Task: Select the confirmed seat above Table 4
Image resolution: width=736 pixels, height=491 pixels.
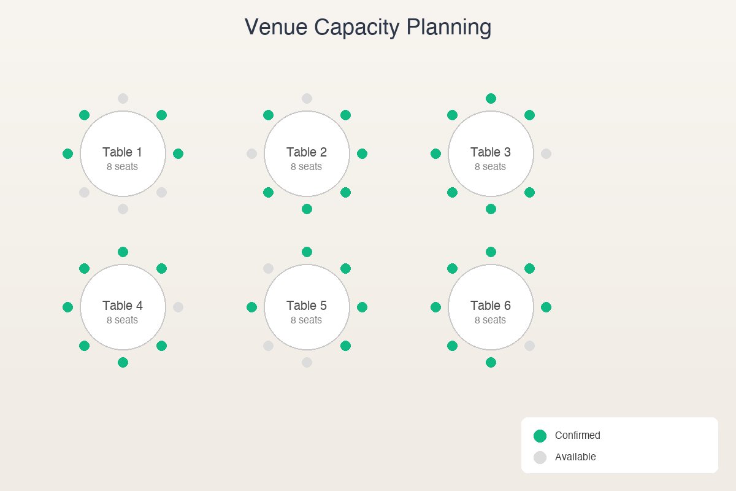Action: (123, 252)
